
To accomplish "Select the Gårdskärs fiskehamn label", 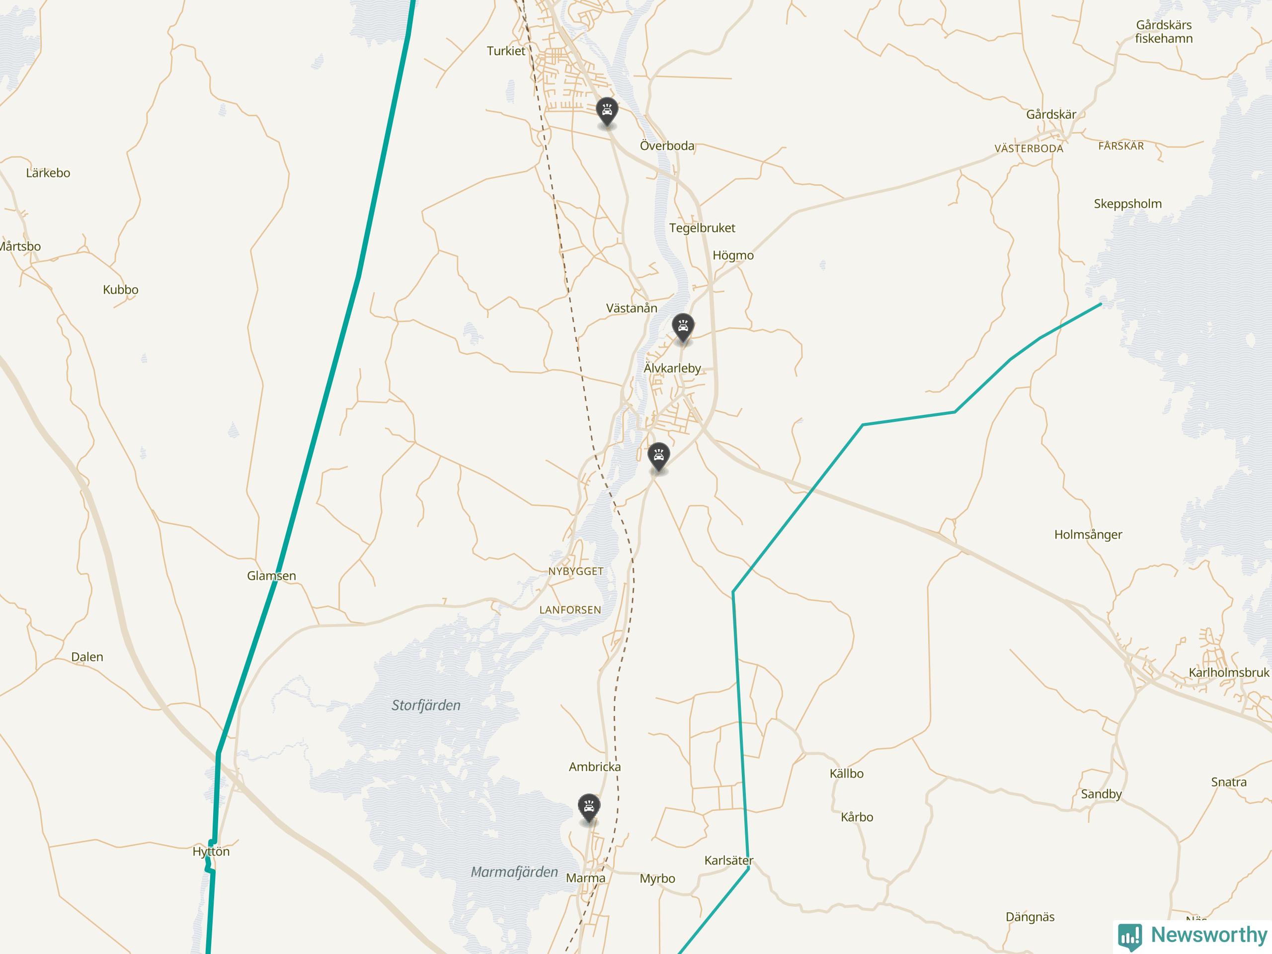I will tap(1164, 32).
